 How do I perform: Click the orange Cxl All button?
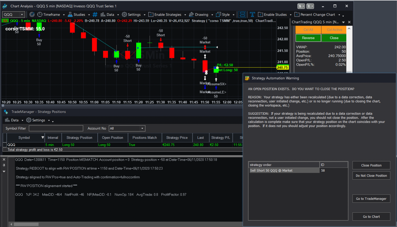pyautogui.click(x=308, y=30)
